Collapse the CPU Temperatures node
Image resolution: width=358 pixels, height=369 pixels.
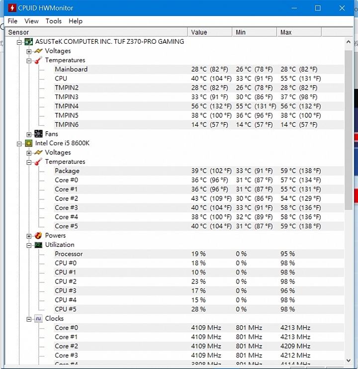[29, 163]
